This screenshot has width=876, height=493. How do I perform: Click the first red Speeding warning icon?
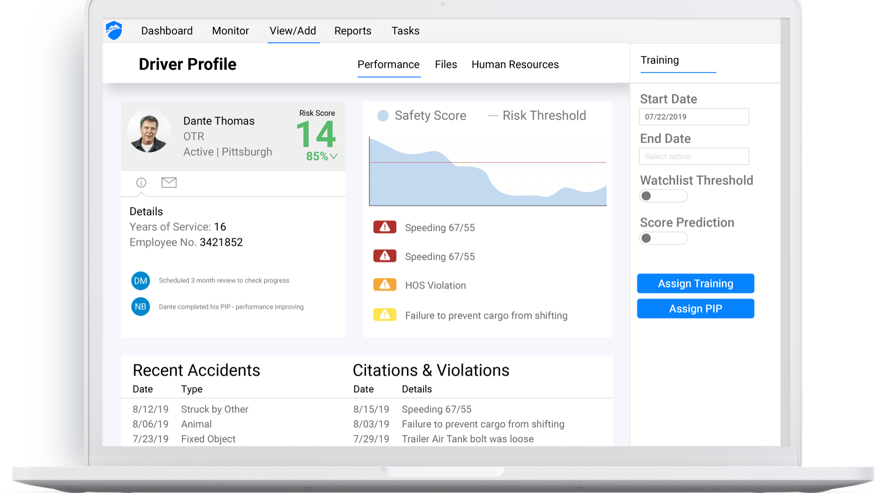click(x=385, y=228)
